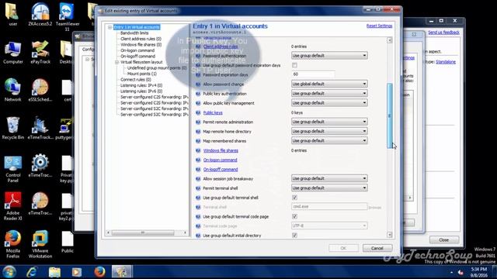Open the Permit terminal shell dropdown

[x=329, y=188]
